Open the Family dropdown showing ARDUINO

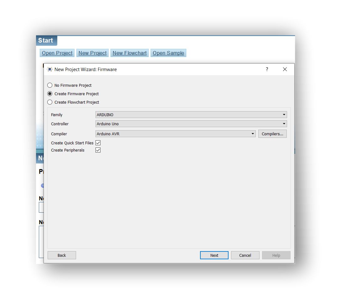(191, 115)
